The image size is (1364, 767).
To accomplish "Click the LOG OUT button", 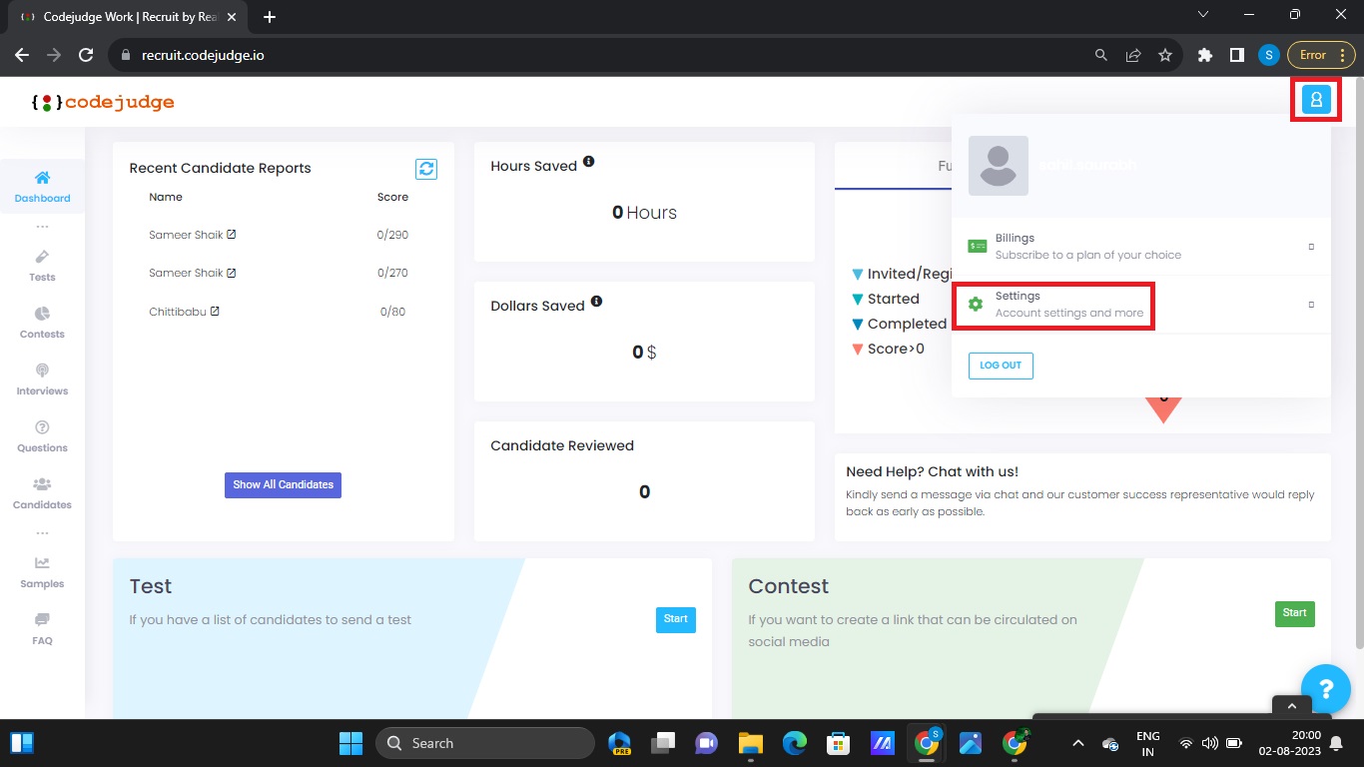I will click(x=1000, y=366).
